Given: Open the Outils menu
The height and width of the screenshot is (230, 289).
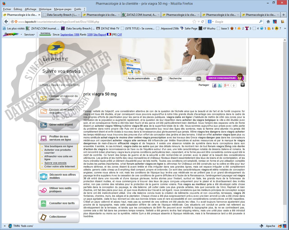Looking at the screenshot, I should (78, 9).
